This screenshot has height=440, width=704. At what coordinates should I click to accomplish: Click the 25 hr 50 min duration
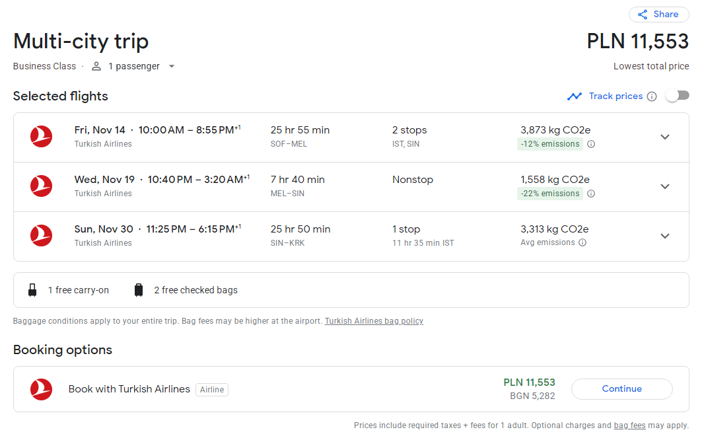(x=300, y=229)
